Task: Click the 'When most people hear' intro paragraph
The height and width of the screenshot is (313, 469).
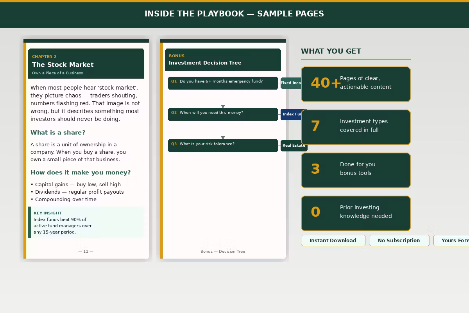Action: [85, 103]
